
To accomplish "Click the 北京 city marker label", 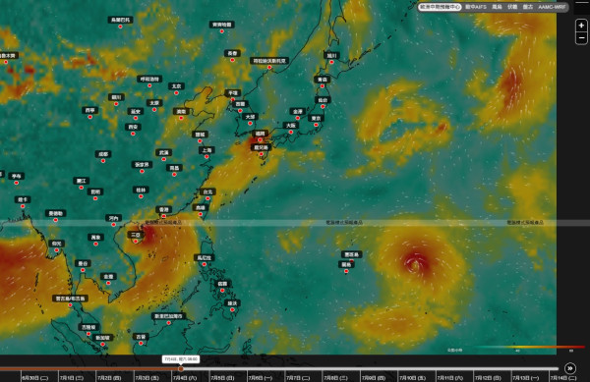I will click(x=176, y=86).
